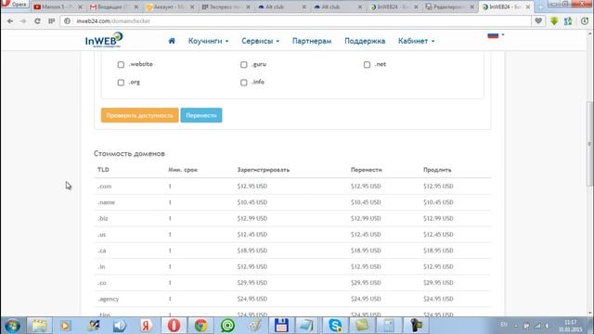Open Yandex from the taskbar
This screenshot has height=334, width=594.
point(147,326)
